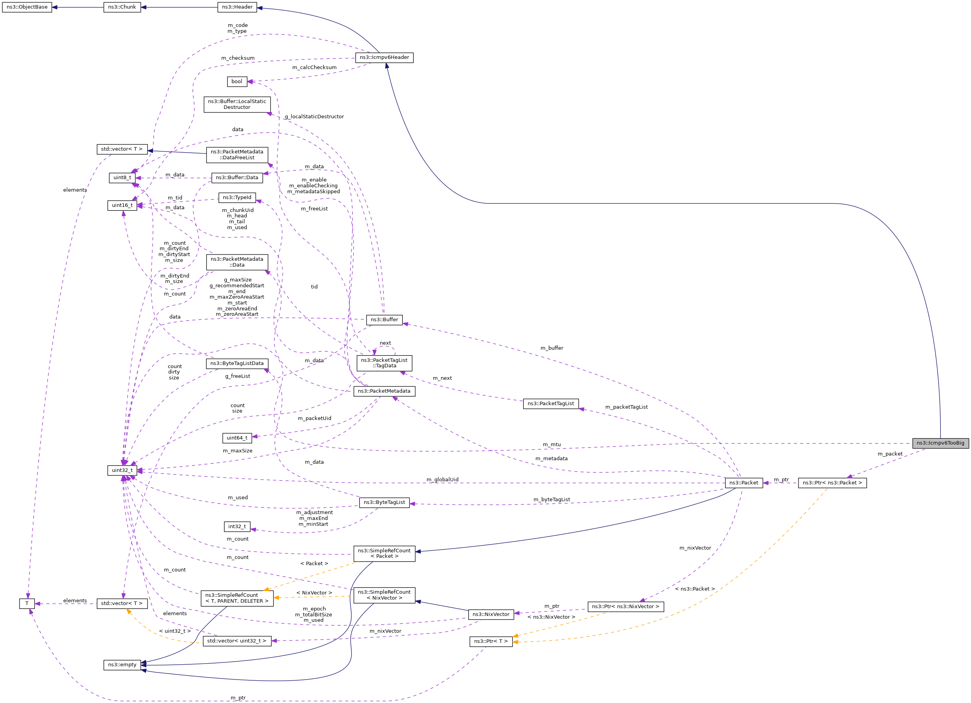Click the < ns3::NixVector > template label
Image resolution: width=971 pixels, height=703 pixels.
point(551,618)
